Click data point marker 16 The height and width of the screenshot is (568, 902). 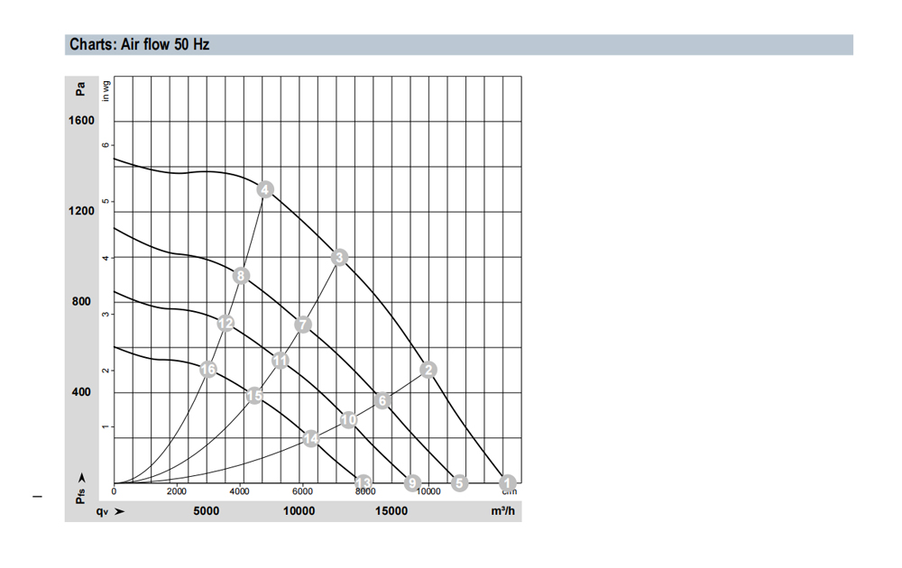208,369
